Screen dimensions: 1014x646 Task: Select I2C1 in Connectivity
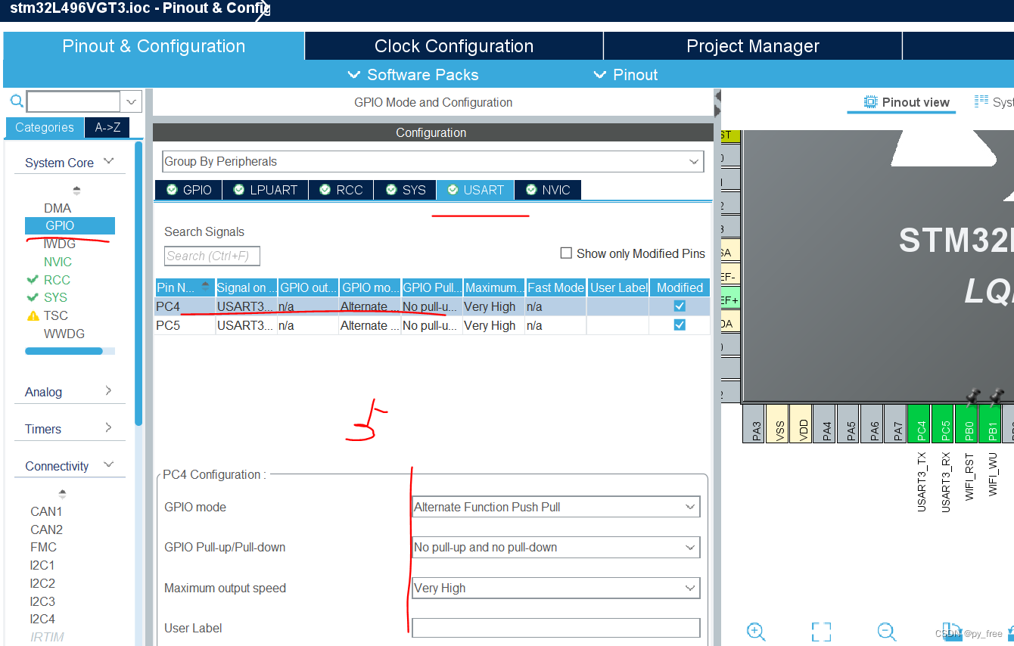pos(42,565)
